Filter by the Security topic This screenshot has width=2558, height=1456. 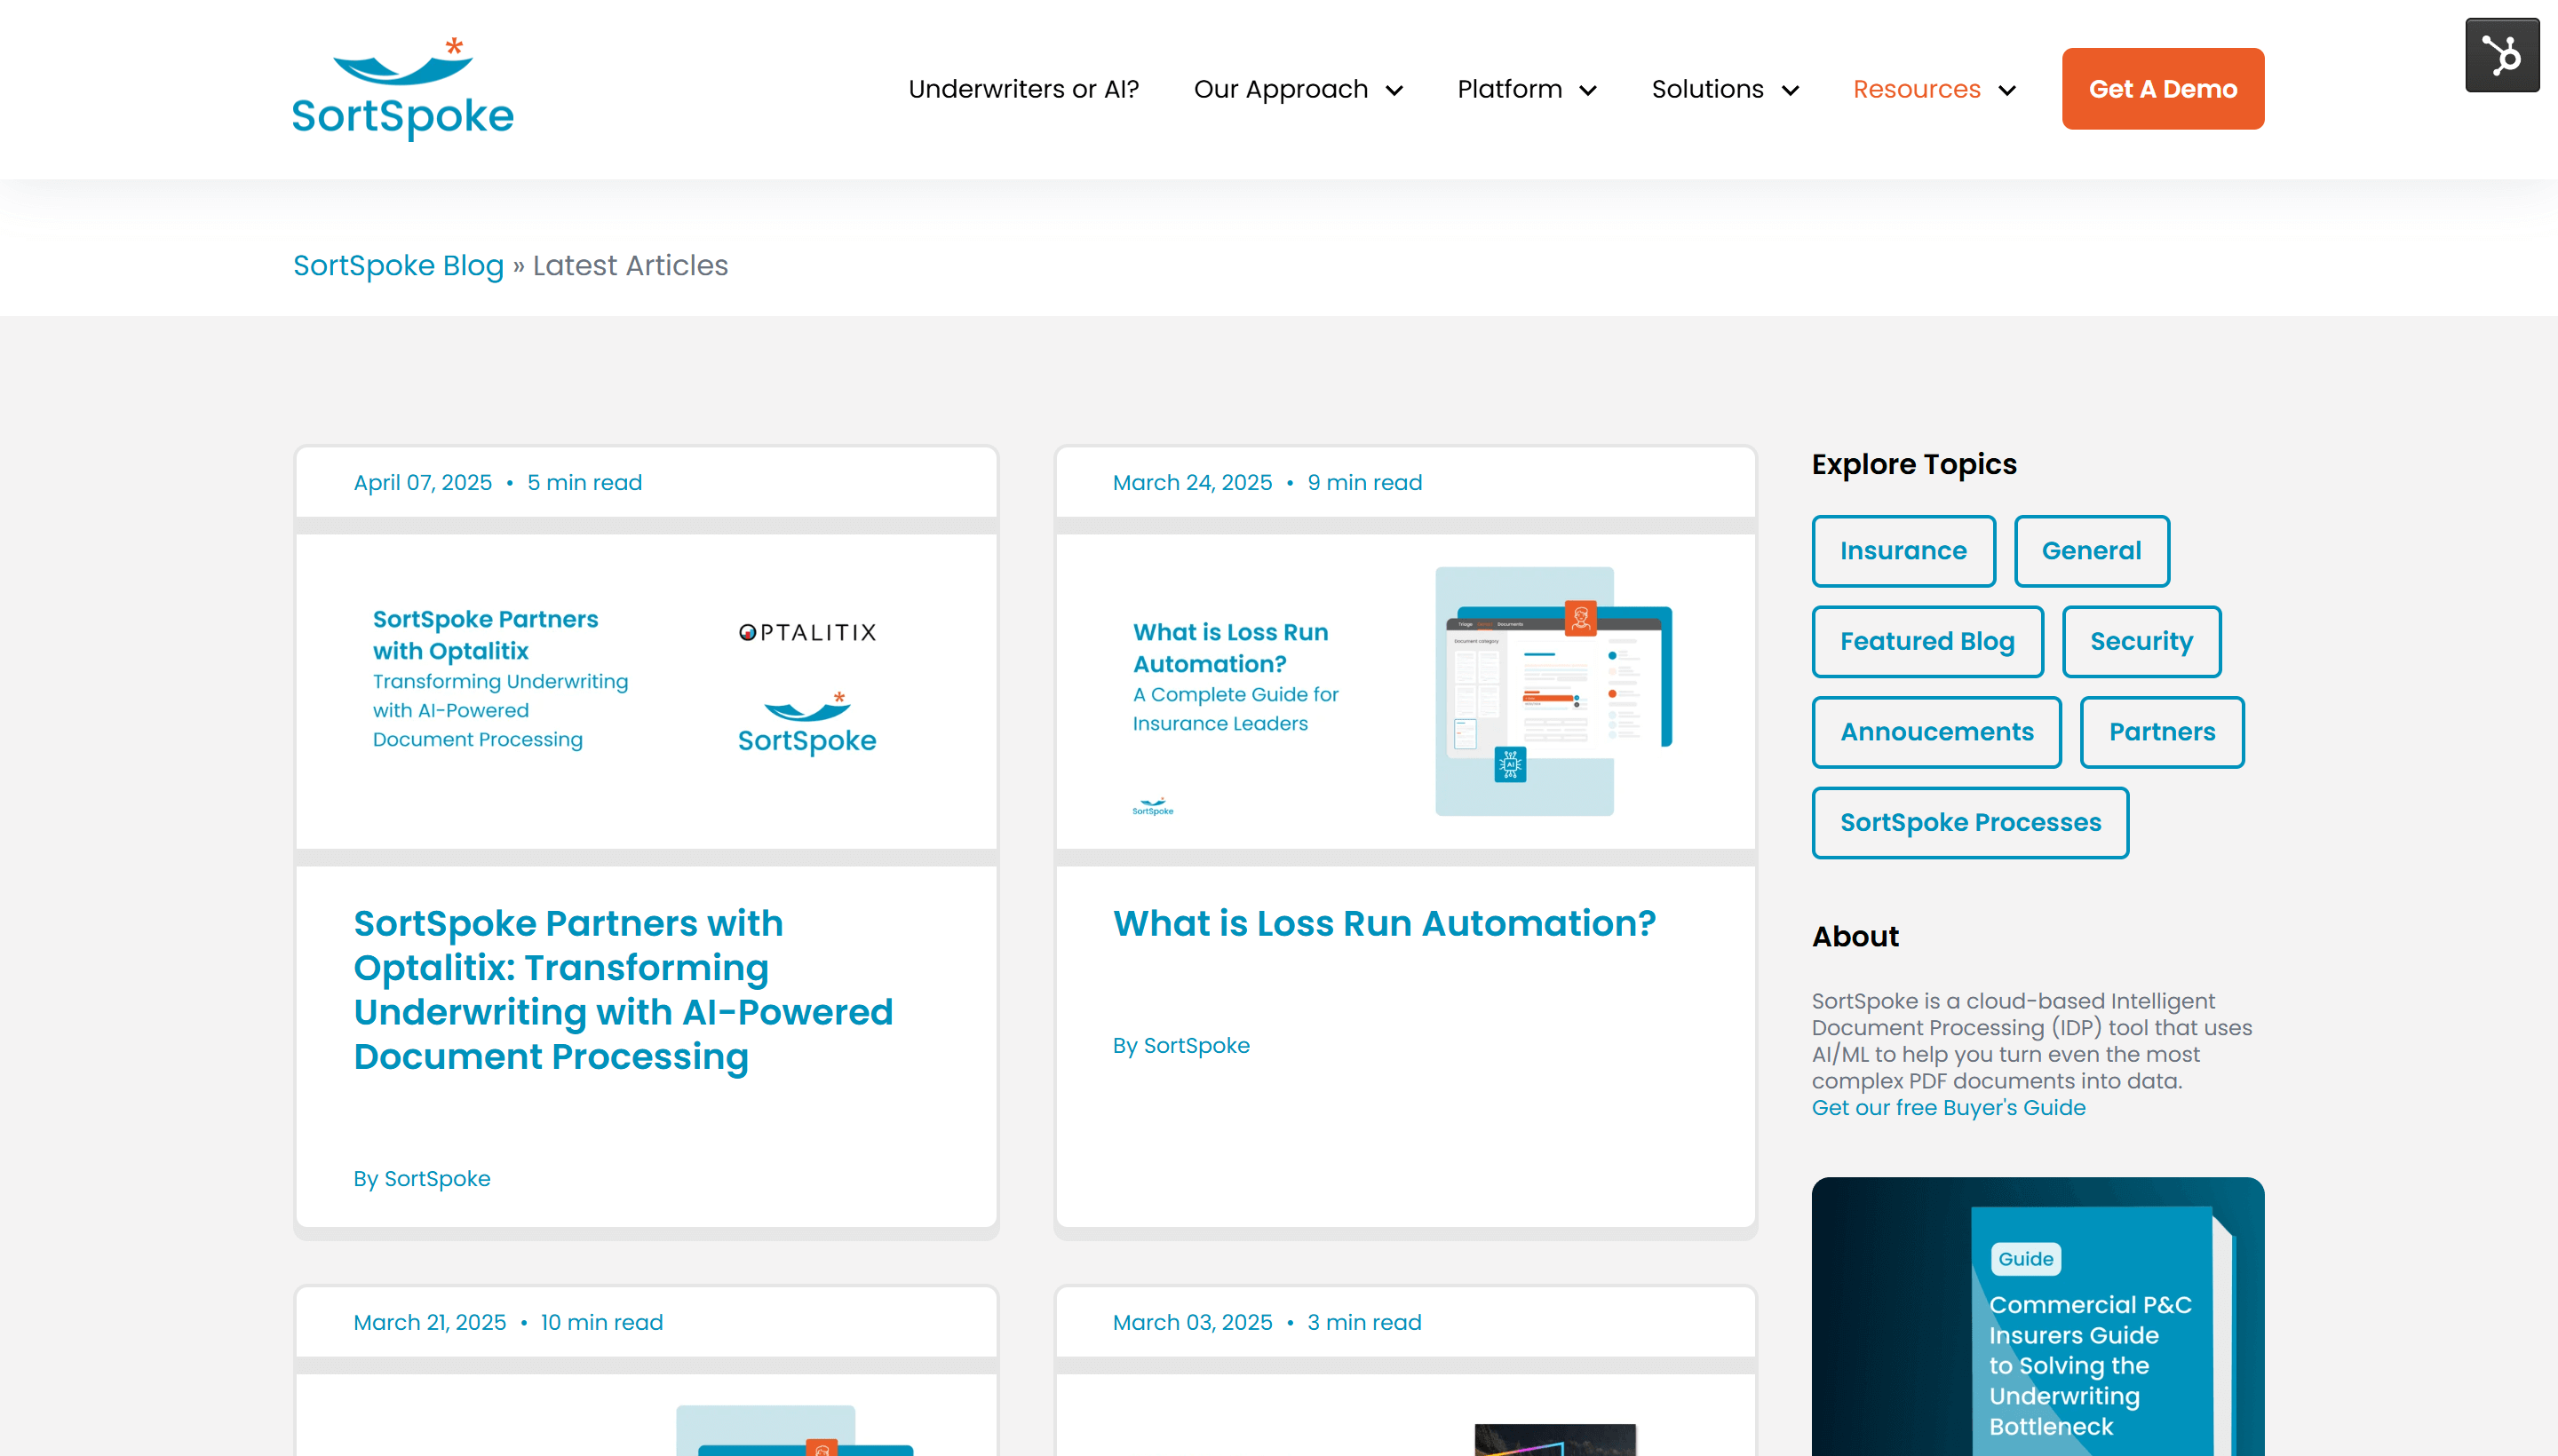coord(2141,641)
